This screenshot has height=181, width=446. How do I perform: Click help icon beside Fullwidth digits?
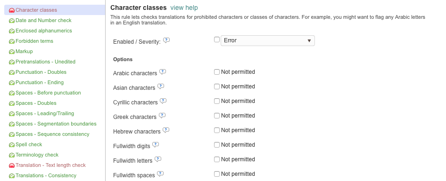pyautogui.click(x=156, y=145)
